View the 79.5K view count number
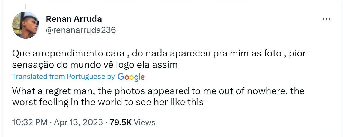 pos(121,122)
